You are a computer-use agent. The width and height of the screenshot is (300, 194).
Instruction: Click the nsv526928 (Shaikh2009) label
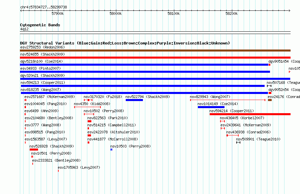tap(52, 146)
